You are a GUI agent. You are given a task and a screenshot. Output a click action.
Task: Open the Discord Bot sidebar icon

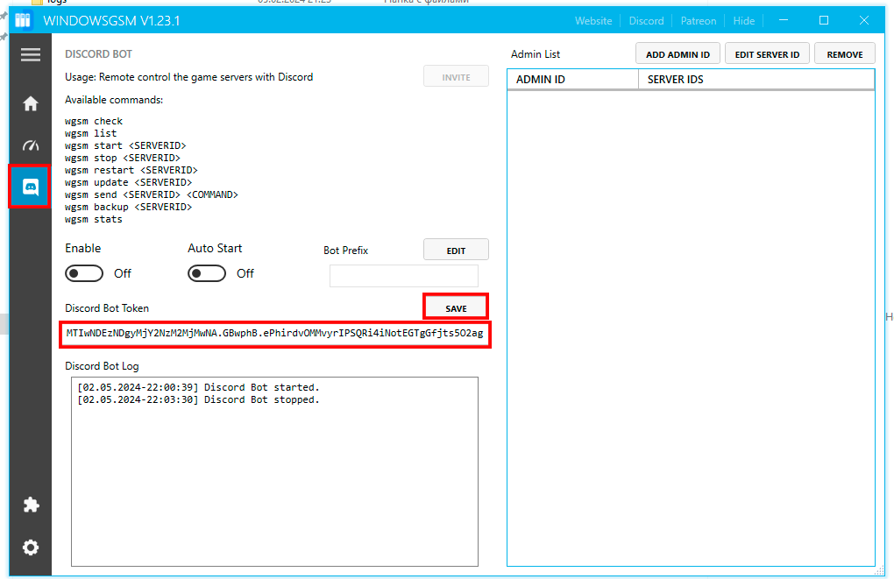point(30,187)
